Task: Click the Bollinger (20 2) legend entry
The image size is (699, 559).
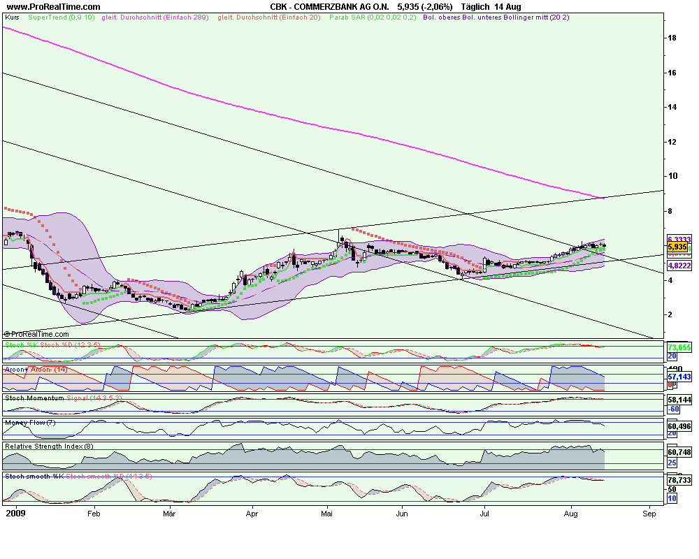Action: [496, 17]
